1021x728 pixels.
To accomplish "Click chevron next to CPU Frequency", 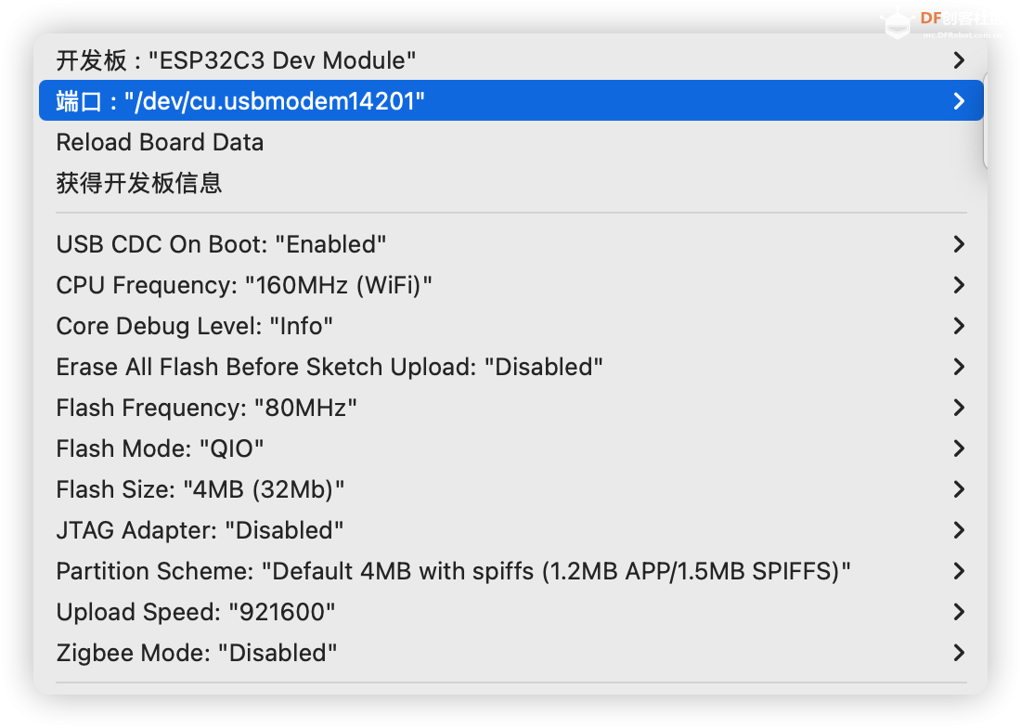I will point(959,285).
